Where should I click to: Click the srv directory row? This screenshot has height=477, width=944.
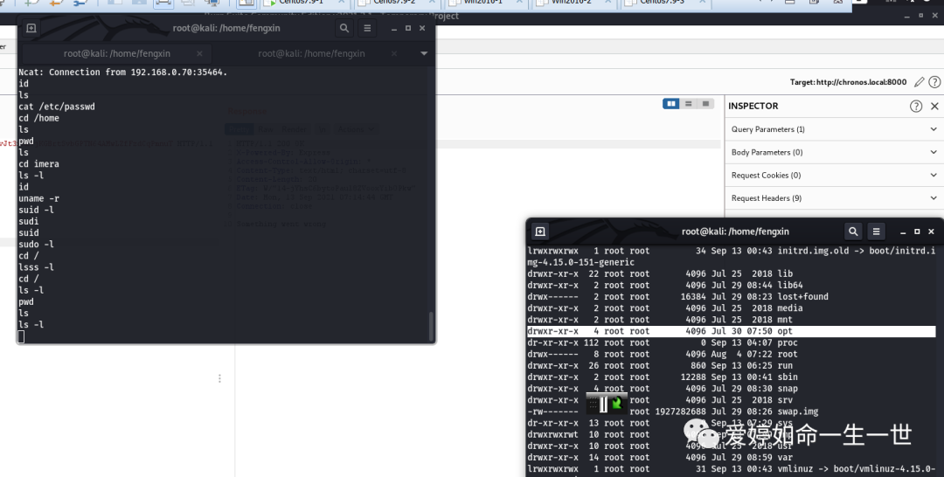click(x=660, y=400)
